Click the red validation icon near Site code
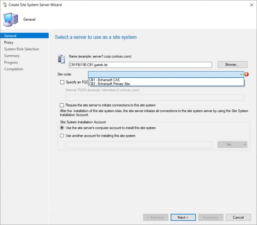The height and width of the screenshot is (225, 257). click(246, 74)
